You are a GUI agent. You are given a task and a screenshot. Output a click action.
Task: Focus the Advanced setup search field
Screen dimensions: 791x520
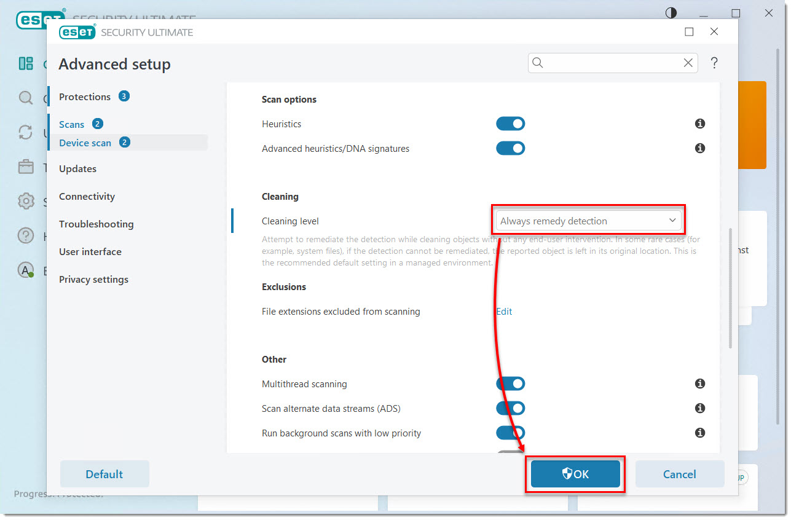click(x=613, y=63)
